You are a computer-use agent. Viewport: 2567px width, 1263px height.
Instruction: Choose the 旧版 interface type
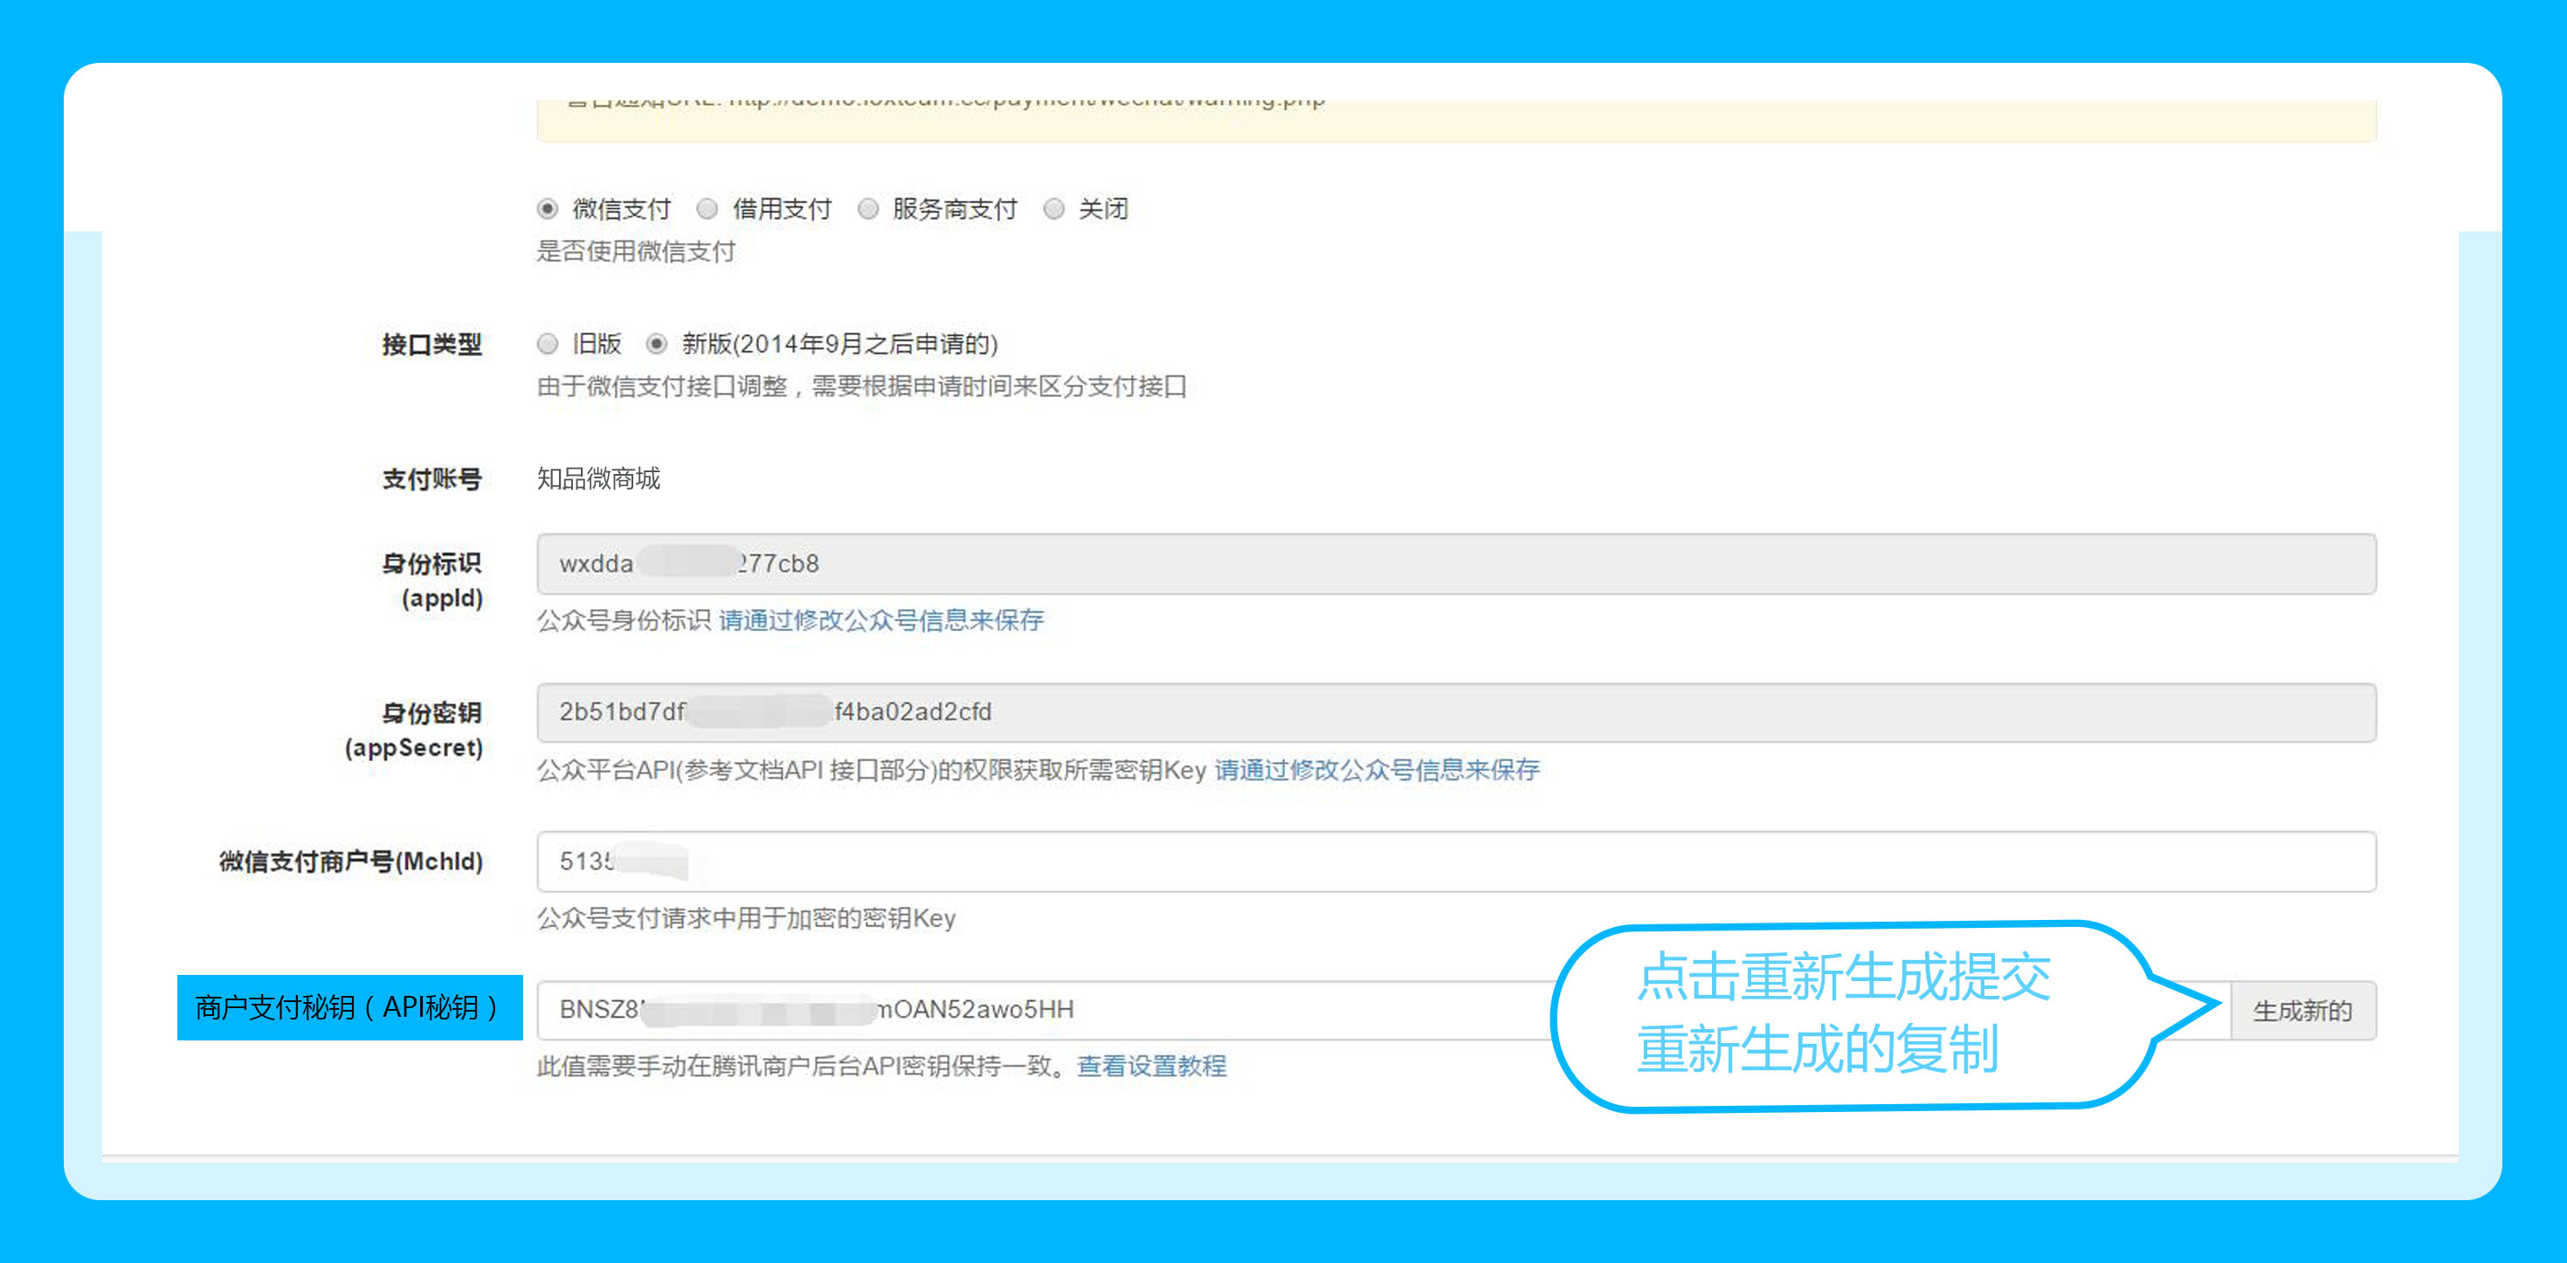[547, 344]
